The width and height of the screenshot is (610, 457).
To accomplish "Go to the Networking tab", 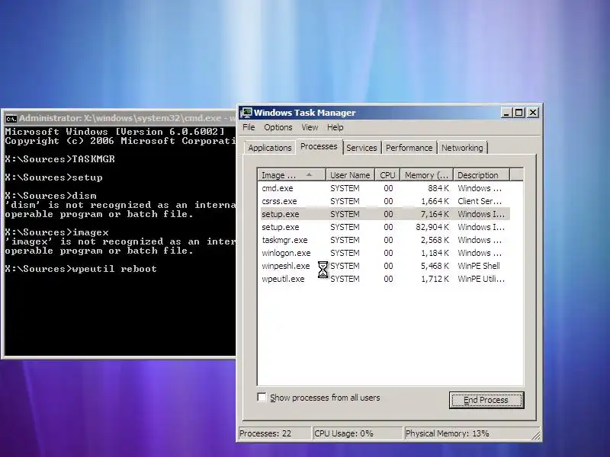I will click(x=462, y=148).
